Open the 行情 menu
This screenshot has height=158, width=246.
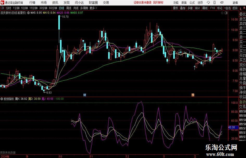(32, 3)
